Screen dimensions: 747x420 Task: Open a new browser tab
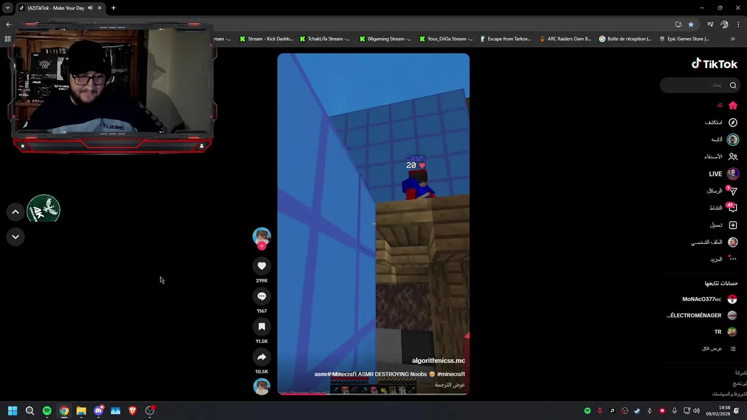click(x=113, y=8)
